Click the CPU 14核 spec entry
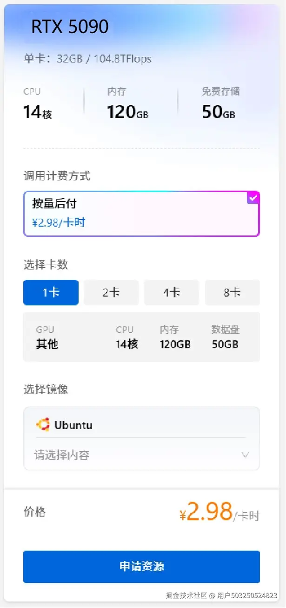Screen dimensions: 286x608 point(37,104)
